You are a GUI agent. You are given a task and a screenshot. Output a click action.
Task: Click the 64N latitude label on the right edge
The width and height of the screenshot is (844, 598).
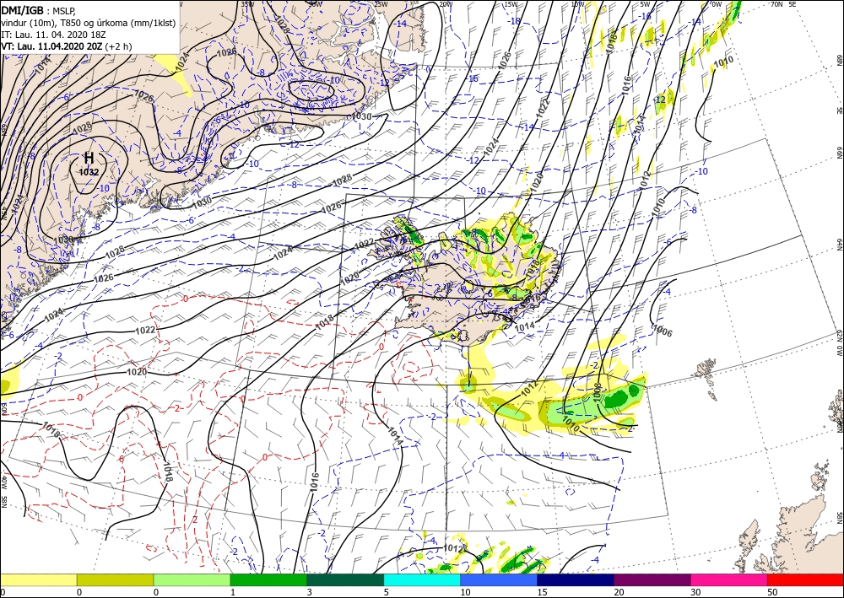tap(839, 245)
